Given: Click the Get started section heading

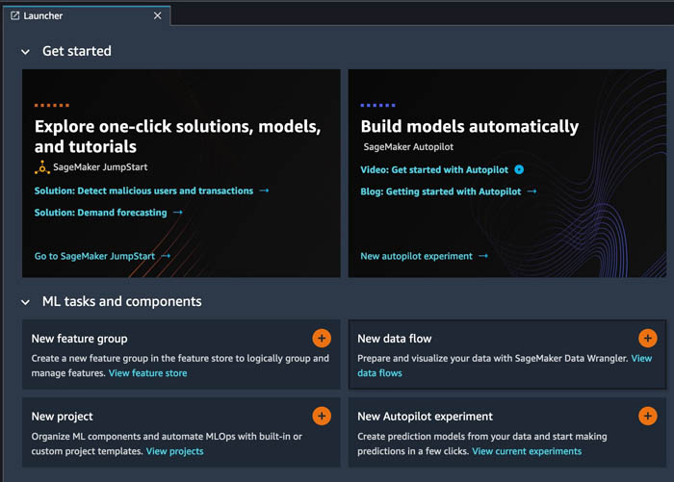Looking at the screenshot, I should 76,51.
